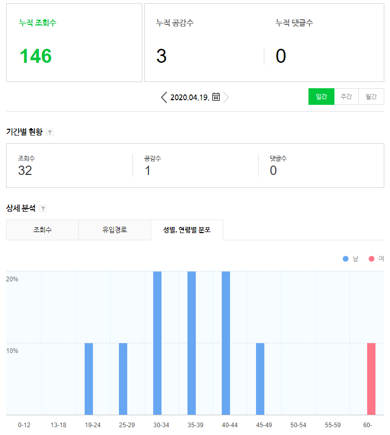
Task: Go to previous date with left arrow
Action: 164,97
